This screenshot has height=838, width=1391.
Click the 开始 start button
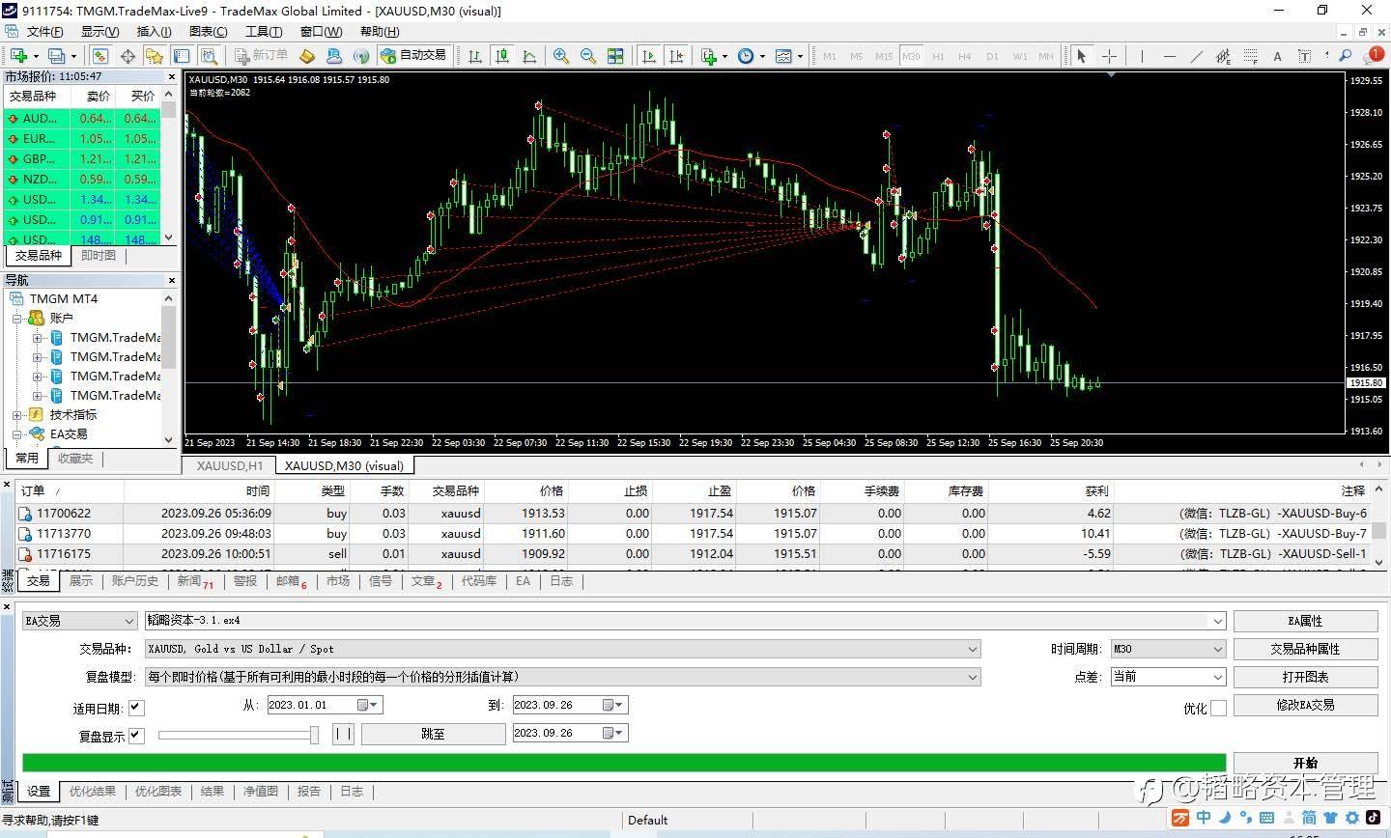point(1305,763)
